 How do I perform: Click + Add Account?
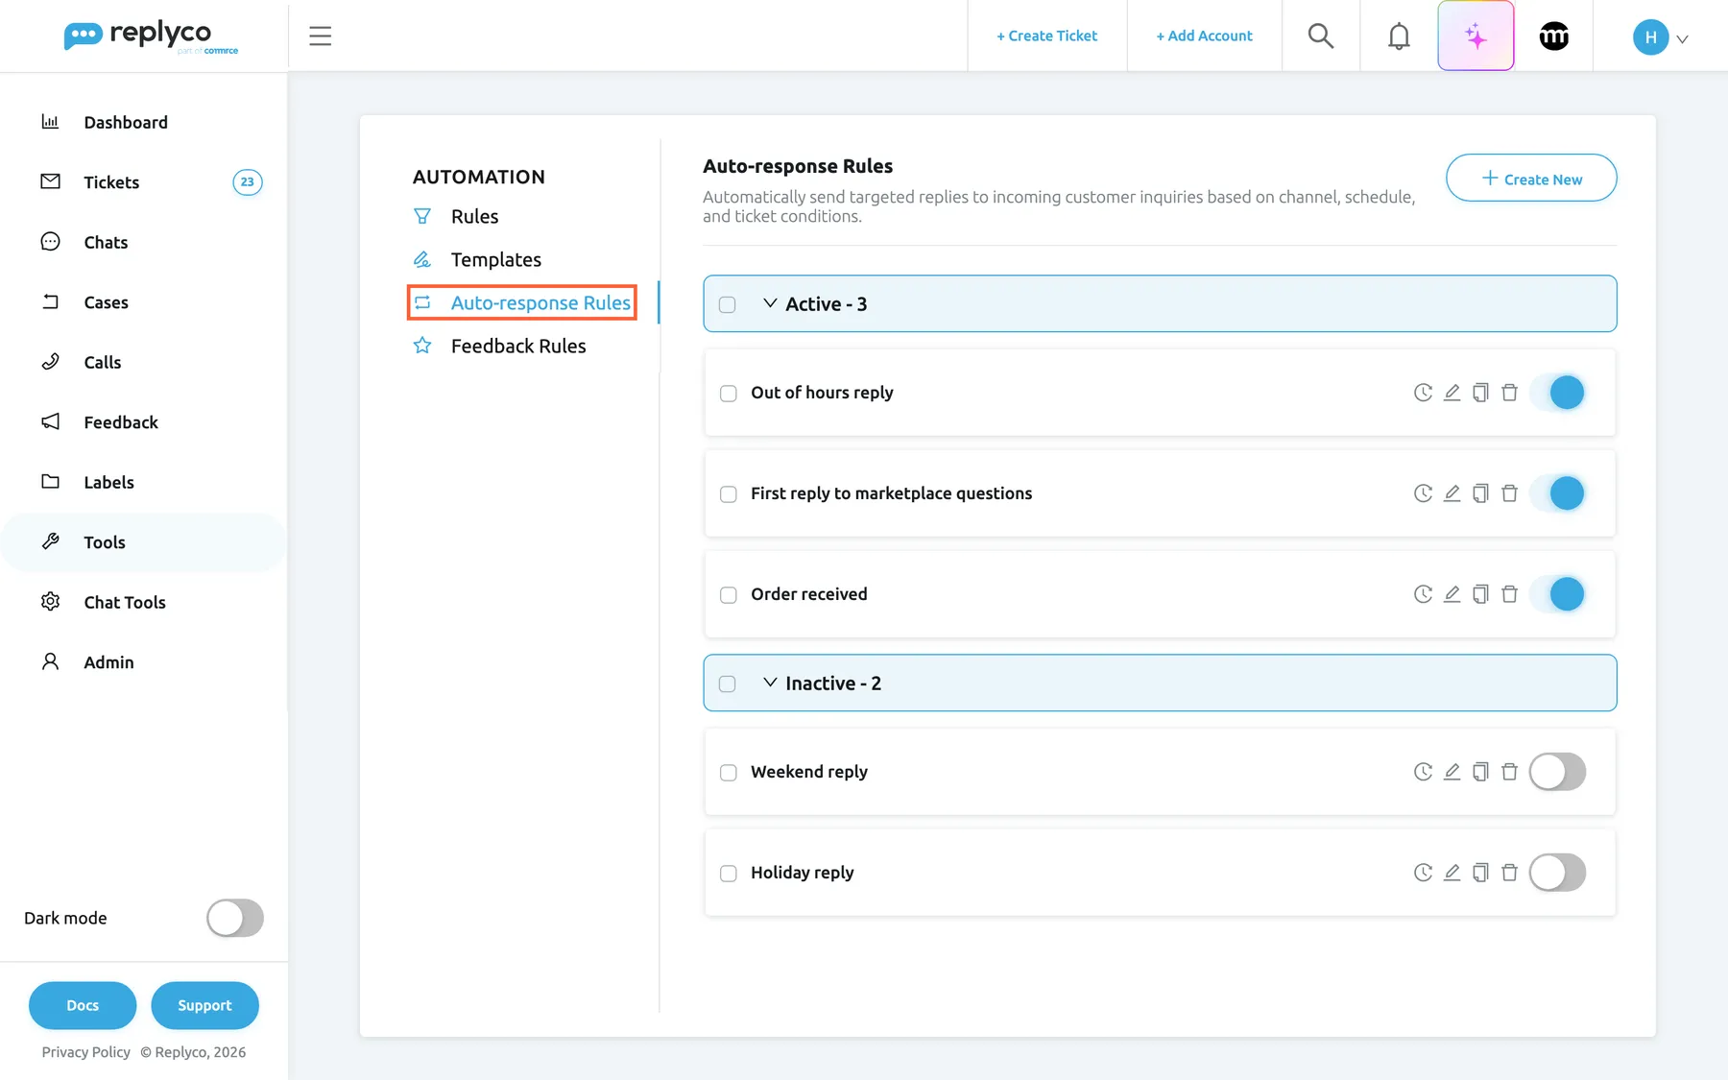coord(1204,36)
